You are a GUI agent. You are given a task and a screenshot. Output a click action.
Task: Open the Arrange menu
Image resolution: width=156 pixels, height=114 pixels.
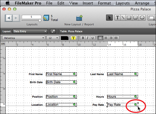pyautogui.click(x=142, y=3)
